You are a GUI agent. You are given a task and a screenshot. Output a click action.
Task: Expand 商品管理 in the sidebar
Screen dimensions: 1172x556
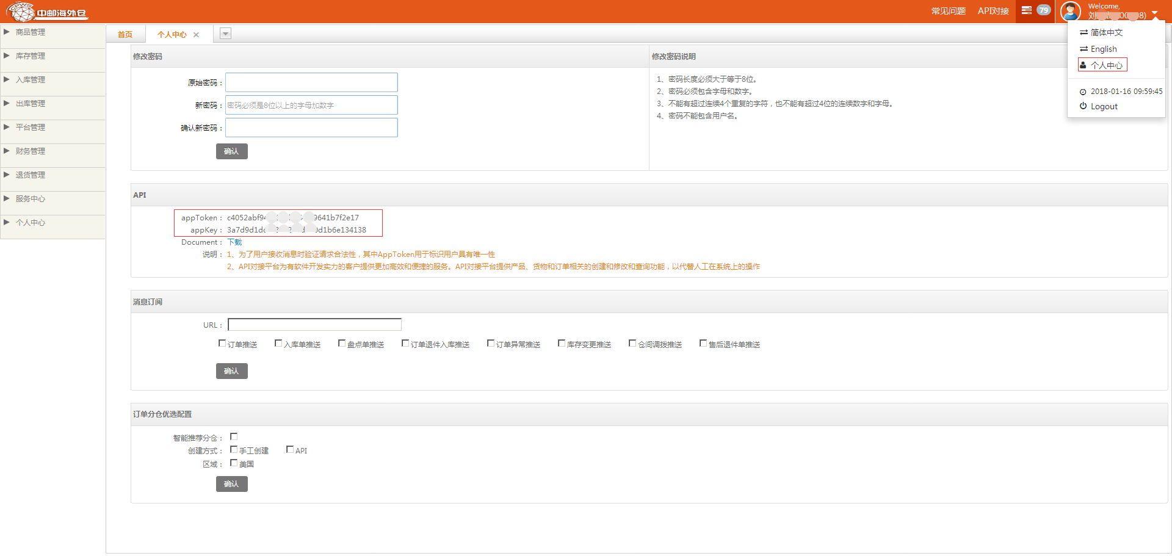pyautogui.click(x=30, y=32)
